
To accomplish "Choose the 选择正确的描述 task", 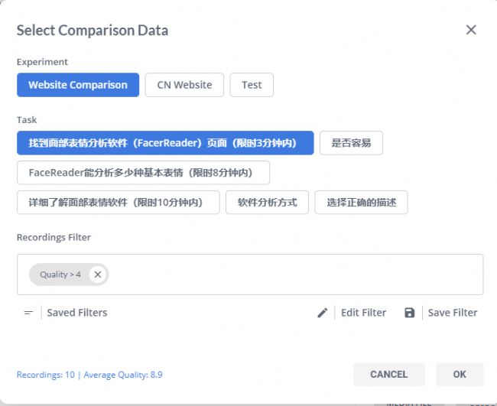I will tap(361, 203).
